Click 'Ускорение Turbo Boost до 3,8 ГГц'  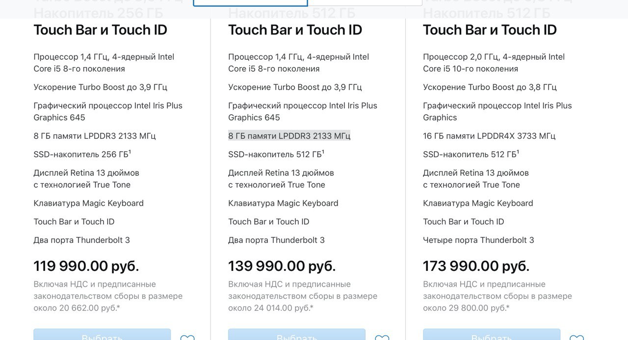tap(490, 87)
